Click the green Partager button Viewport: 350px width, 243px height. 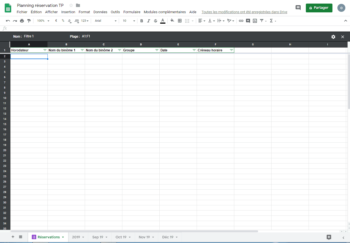319,8
